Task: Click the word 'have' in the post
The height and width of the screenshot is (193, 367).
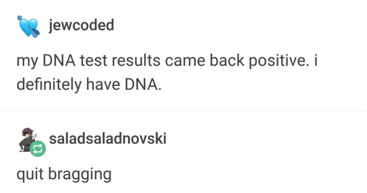Action: coord(103,84)
